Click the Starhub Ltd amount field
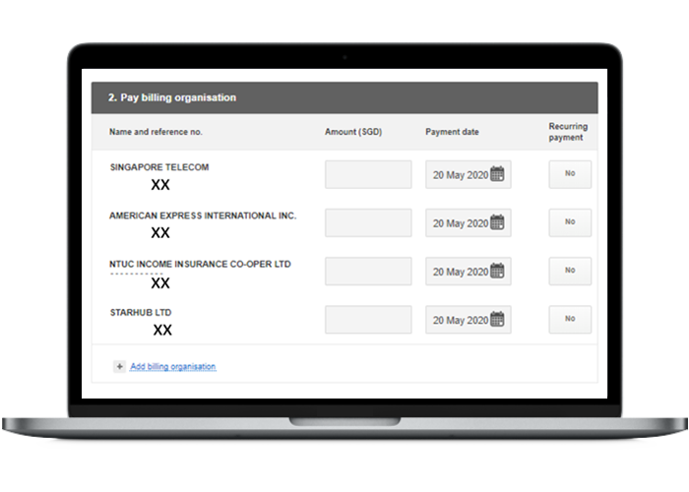The image size is (689, 492). (368, 320)
